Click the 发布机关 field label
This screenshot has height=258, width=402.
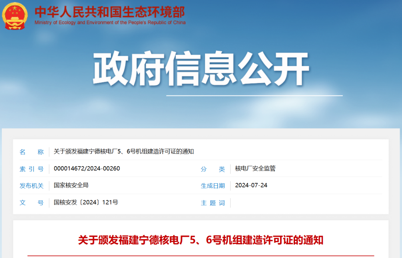click(32, 186)
